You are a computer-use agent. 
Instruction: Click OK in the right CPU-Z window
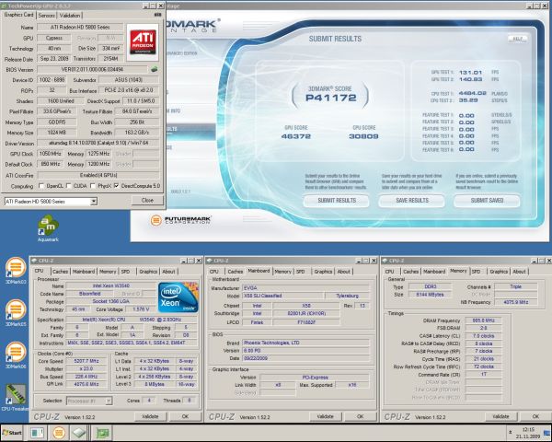[535, 416]
